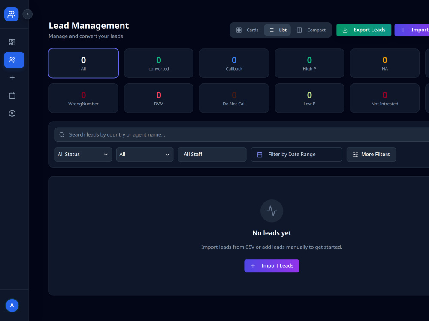429x321 pixels.
Task: Select the highlighted leads icon in sidebar
Action: coord(14,60)
